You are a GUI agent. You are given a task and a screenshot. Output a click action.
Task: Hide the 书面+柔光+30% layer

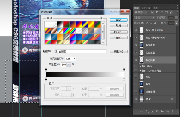click(x=136, y=30)
